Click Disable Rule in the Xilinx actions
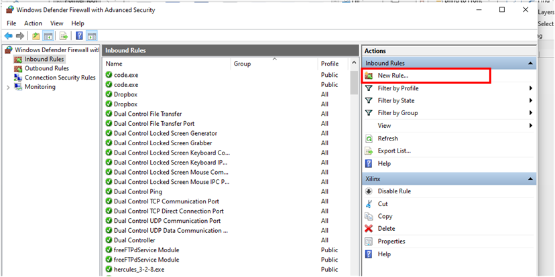This screenshot has width=555, height=277. (394, 191)
